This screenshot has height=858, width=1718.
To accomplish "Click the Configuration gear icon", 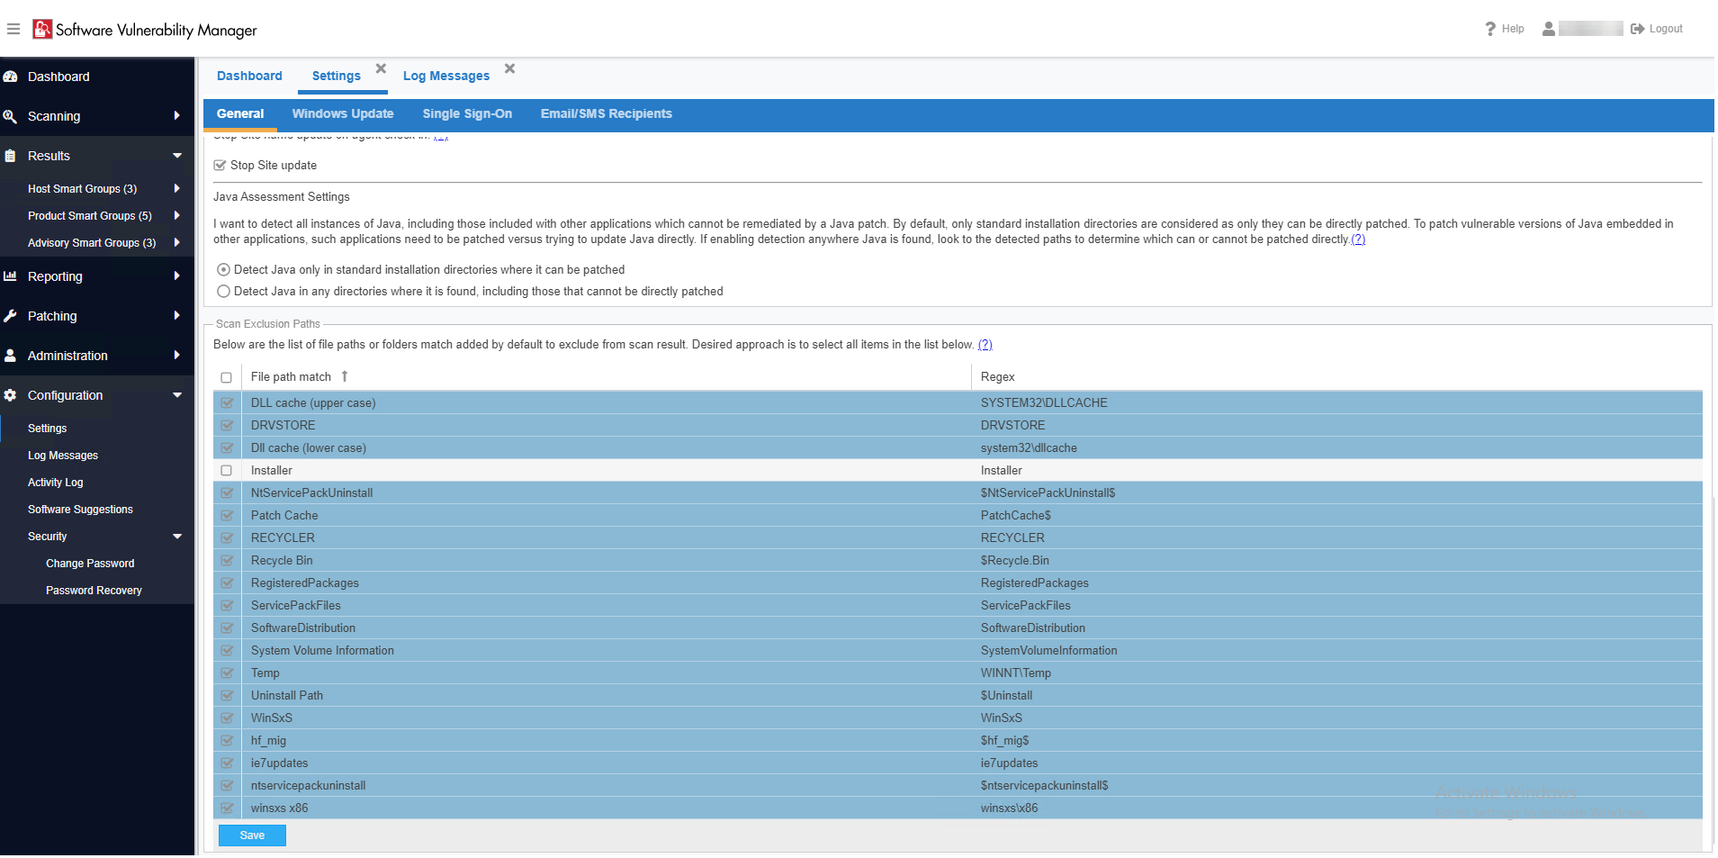I will (11, 395).
